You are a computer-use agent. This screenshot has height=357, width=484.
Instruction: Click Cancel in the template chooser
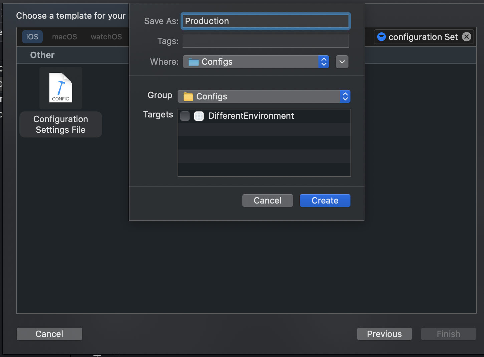49,334
